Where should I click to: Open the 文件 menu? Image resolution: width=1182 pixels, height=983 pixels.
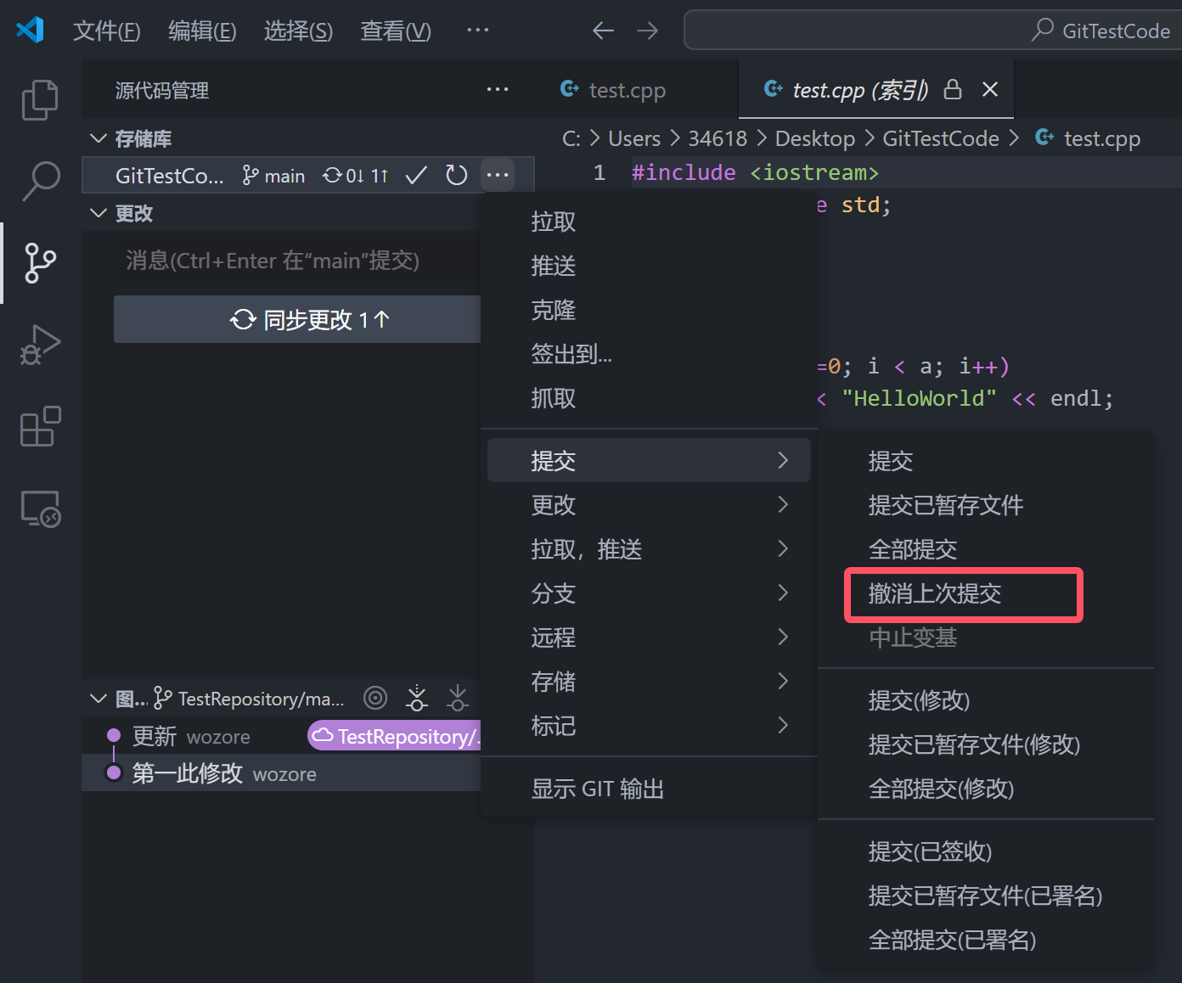106,31
